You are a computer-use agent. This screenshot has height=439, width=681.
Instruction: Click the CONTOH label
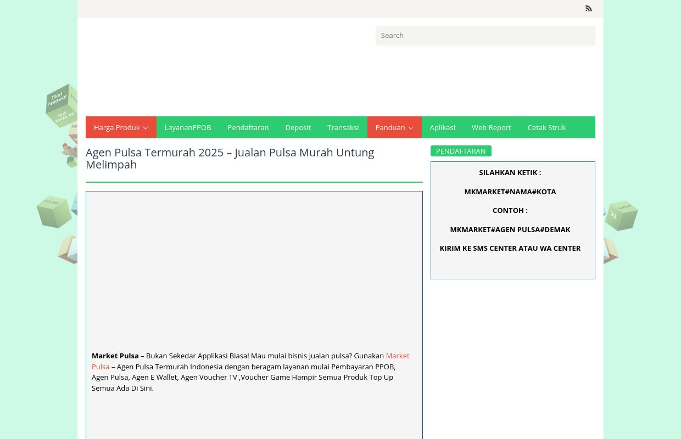pos(510,210)
